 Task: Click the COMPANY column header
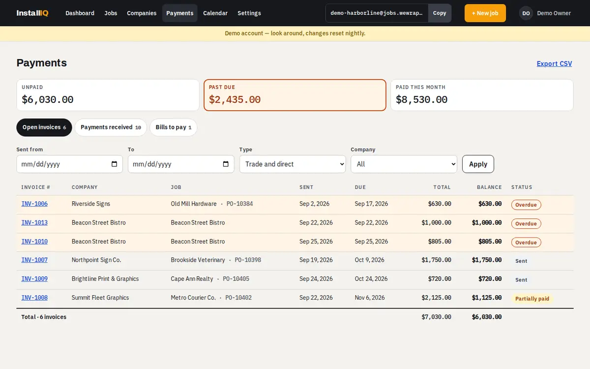(x=85, y=187)
